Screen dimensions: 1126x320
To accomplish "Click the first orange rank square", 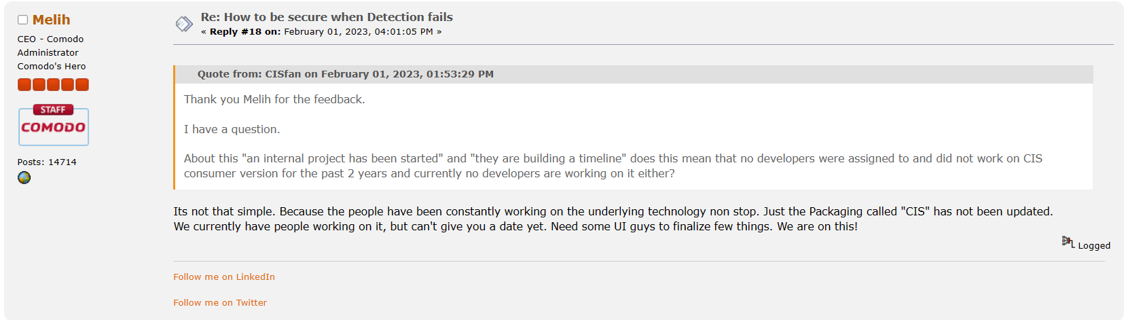I will coord(24,85).
